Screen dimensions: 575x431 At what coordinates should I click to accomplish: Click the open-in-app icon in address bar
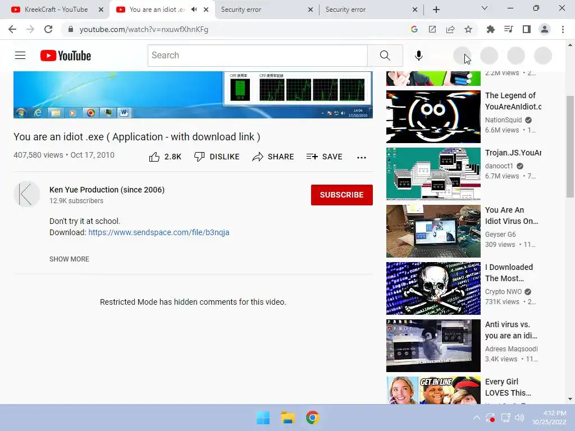(x=432, y=29)
